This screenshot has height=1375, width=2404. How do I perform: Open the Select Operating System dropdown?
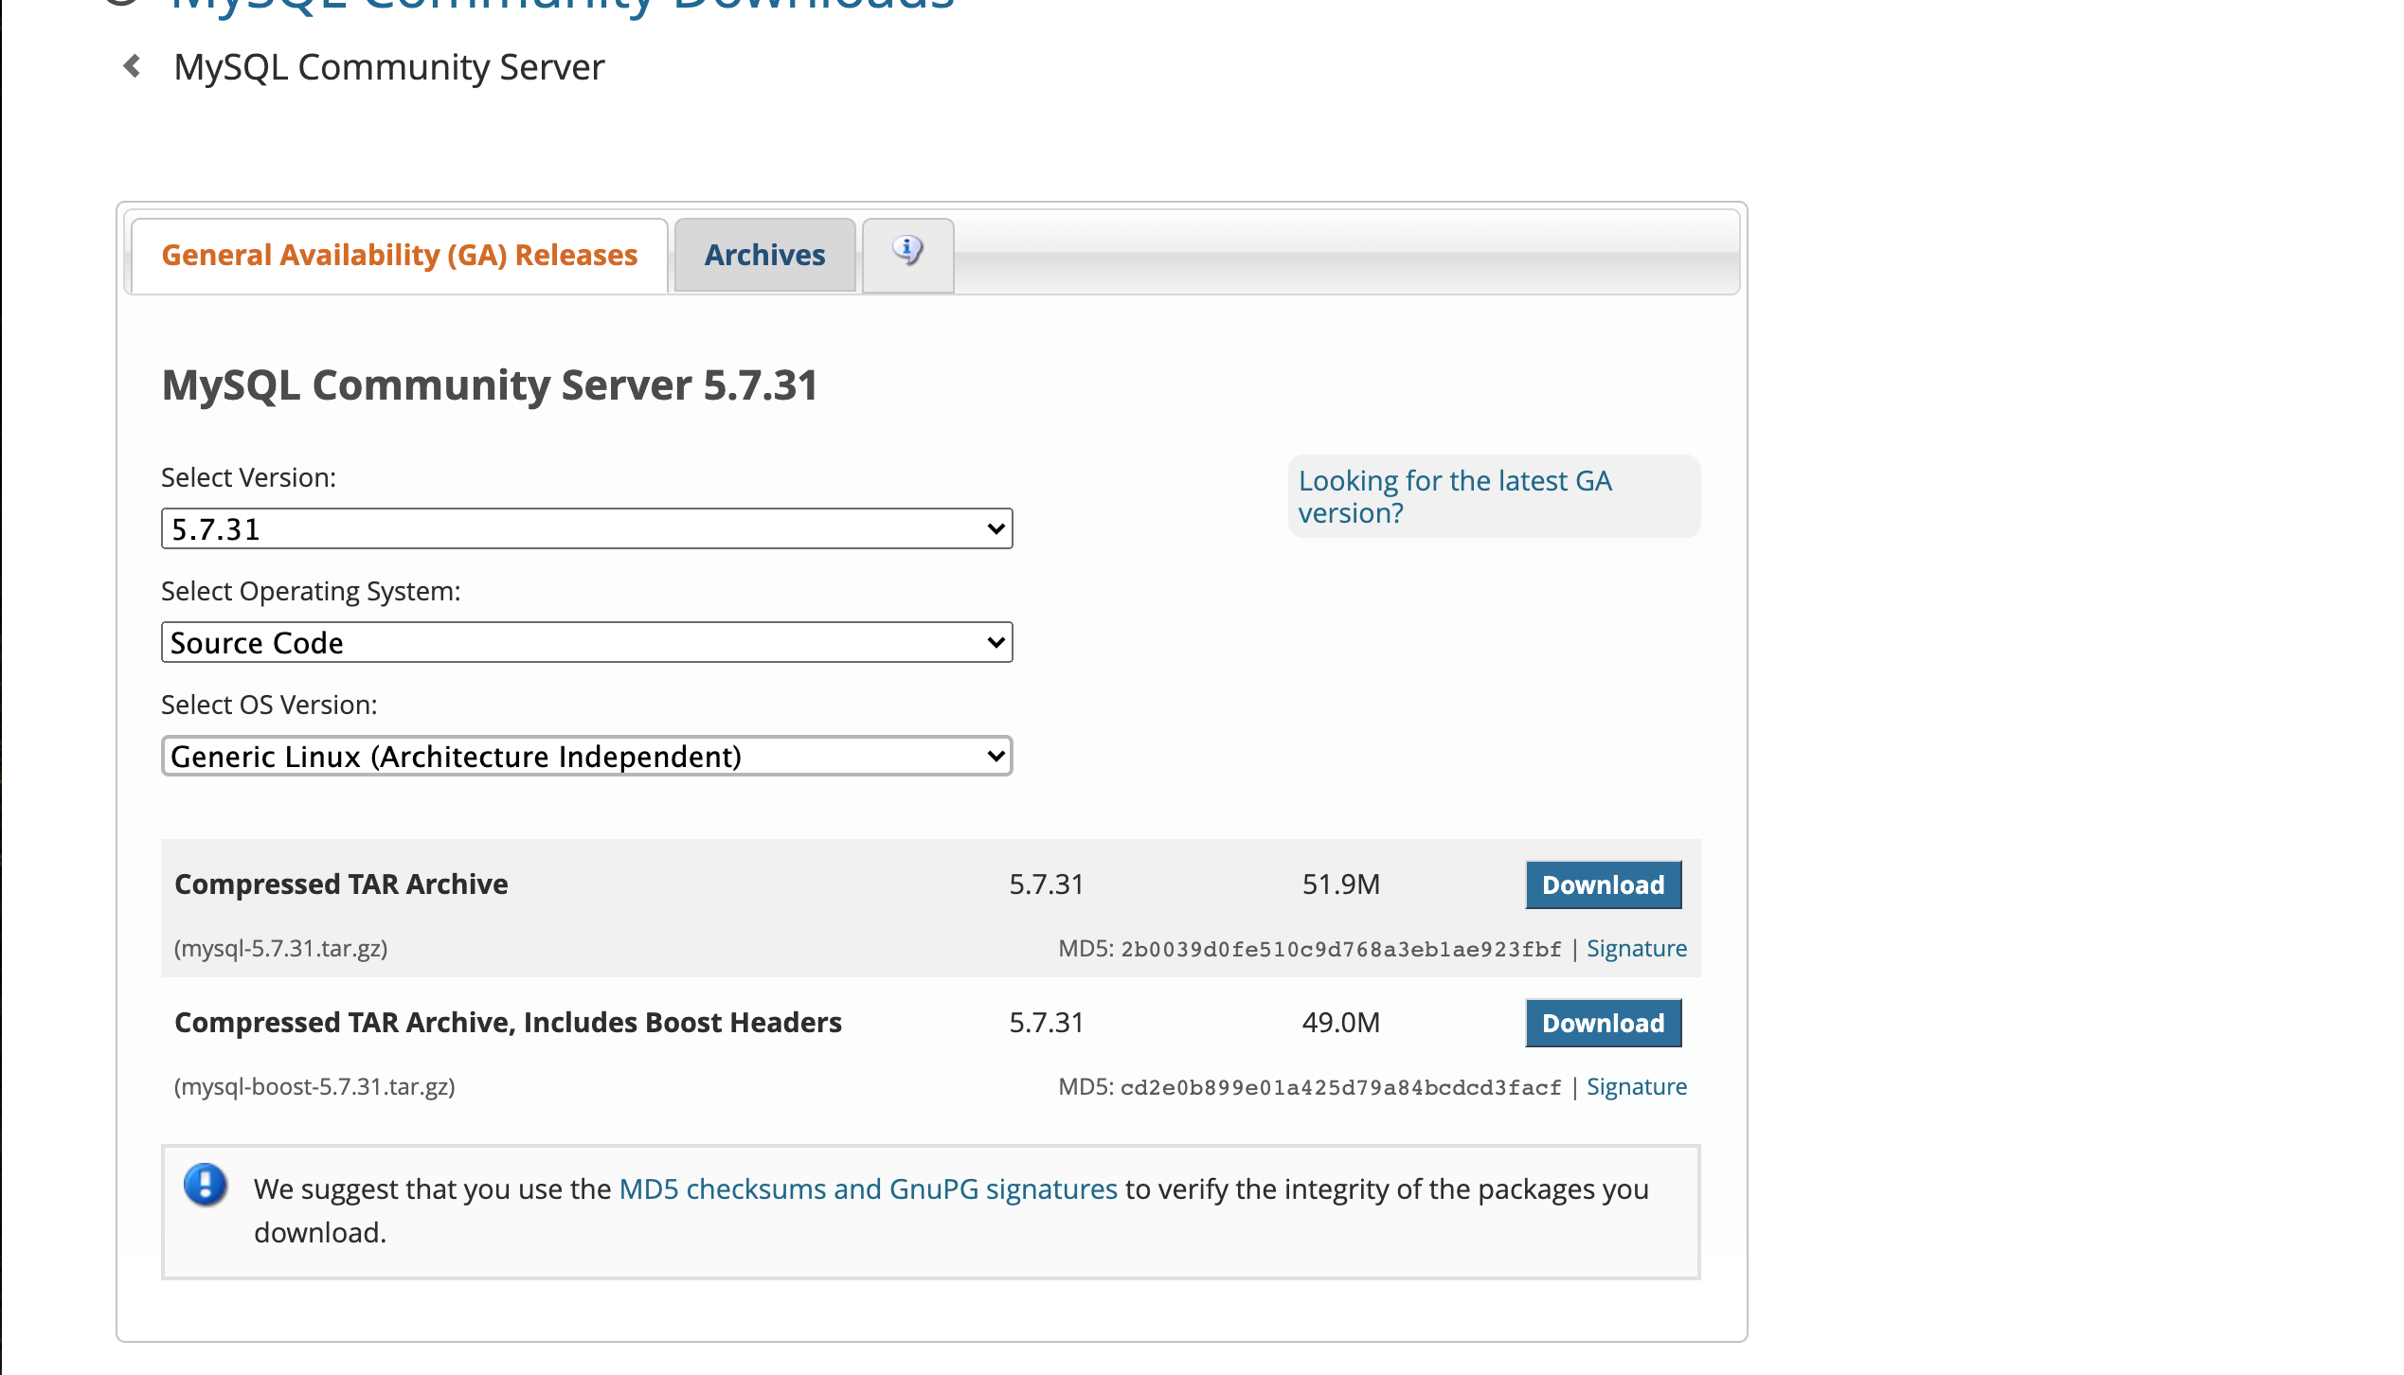586,642
